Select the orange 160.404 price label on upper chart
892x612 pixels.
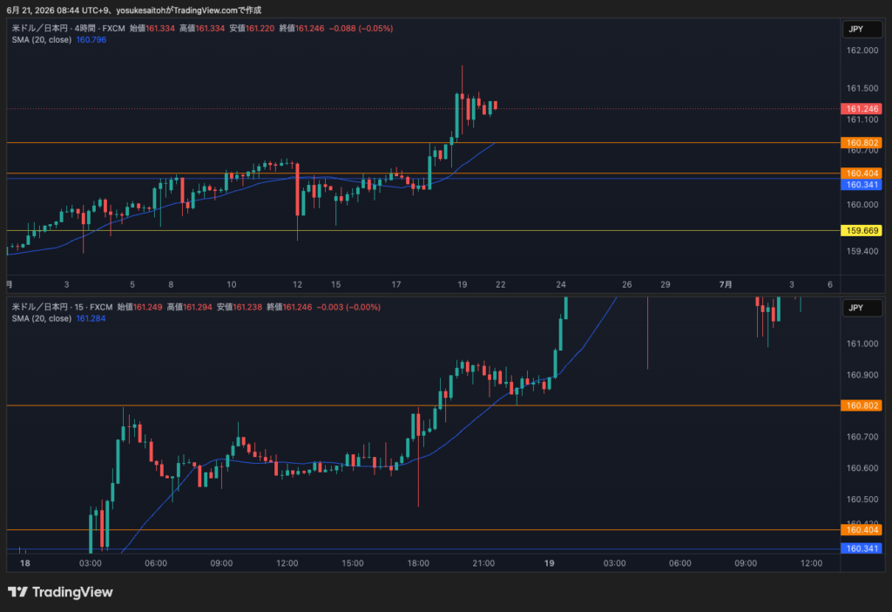862,173
